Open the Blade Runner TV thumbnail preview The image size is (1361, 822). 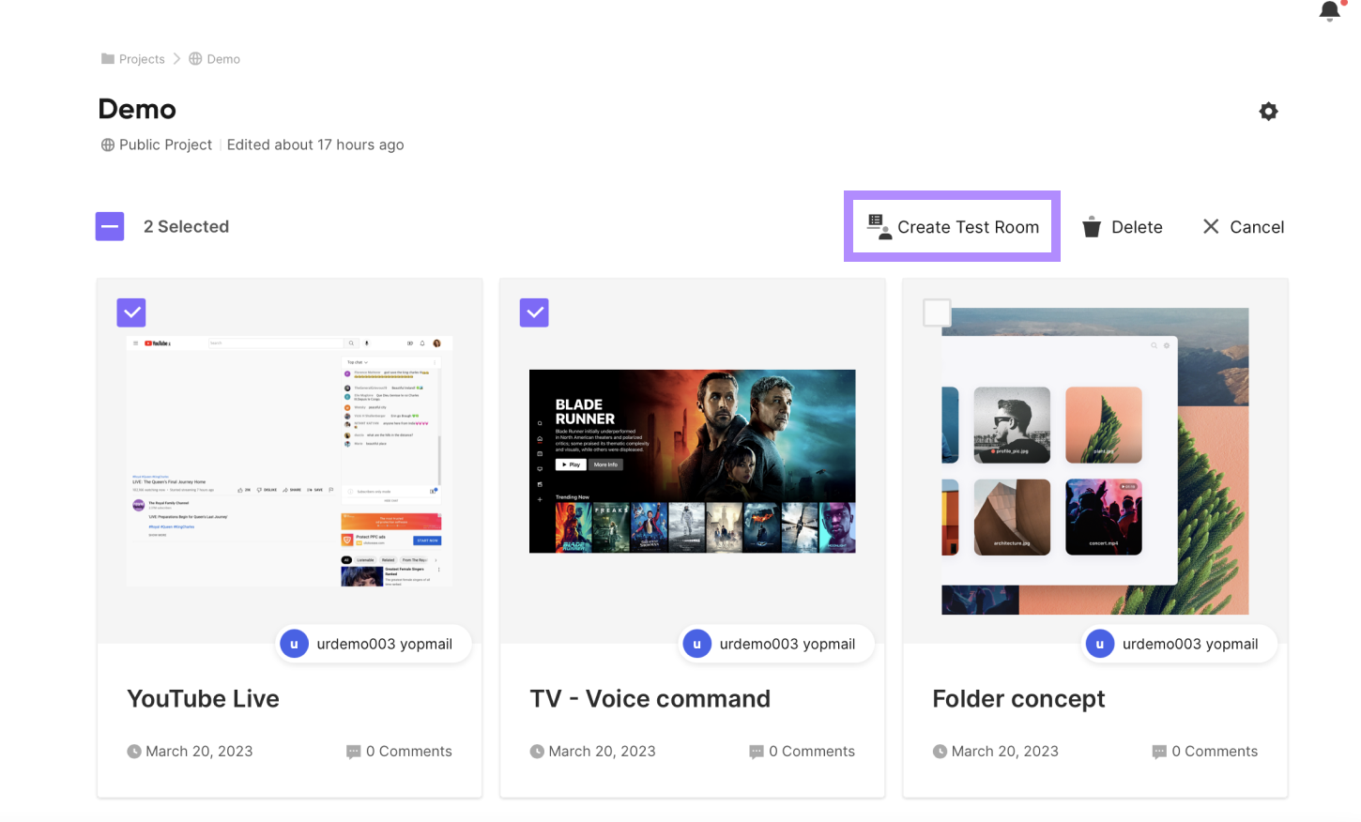(x=692, y=462)
